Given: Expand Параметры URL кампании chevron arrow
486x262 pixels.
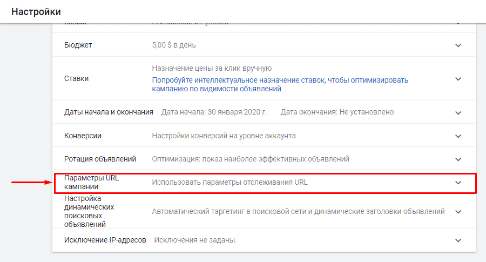Looking at the screenshot, I should (x=458, y=183).
